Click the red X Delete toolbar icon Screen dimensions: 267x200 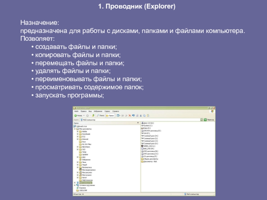(130, 115)
